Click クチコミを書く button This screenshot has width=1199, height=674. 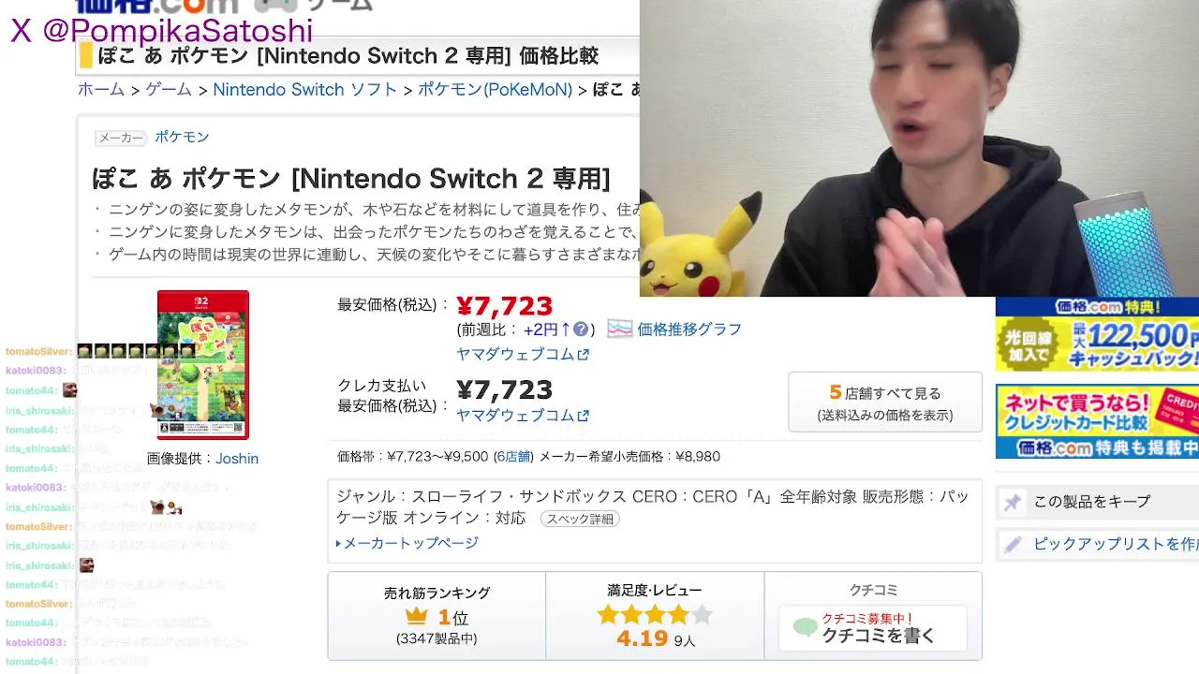(x=873, y=627)
